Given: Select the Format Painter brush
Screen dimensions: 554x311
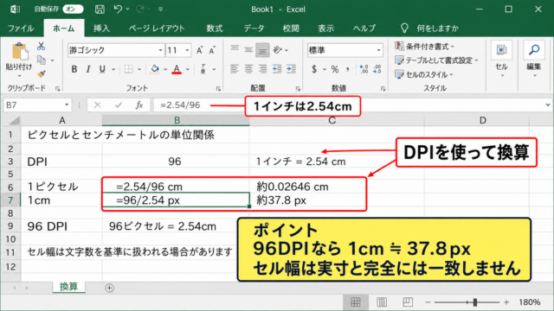Looking at the screenshot, I should [x=42, y=73].
